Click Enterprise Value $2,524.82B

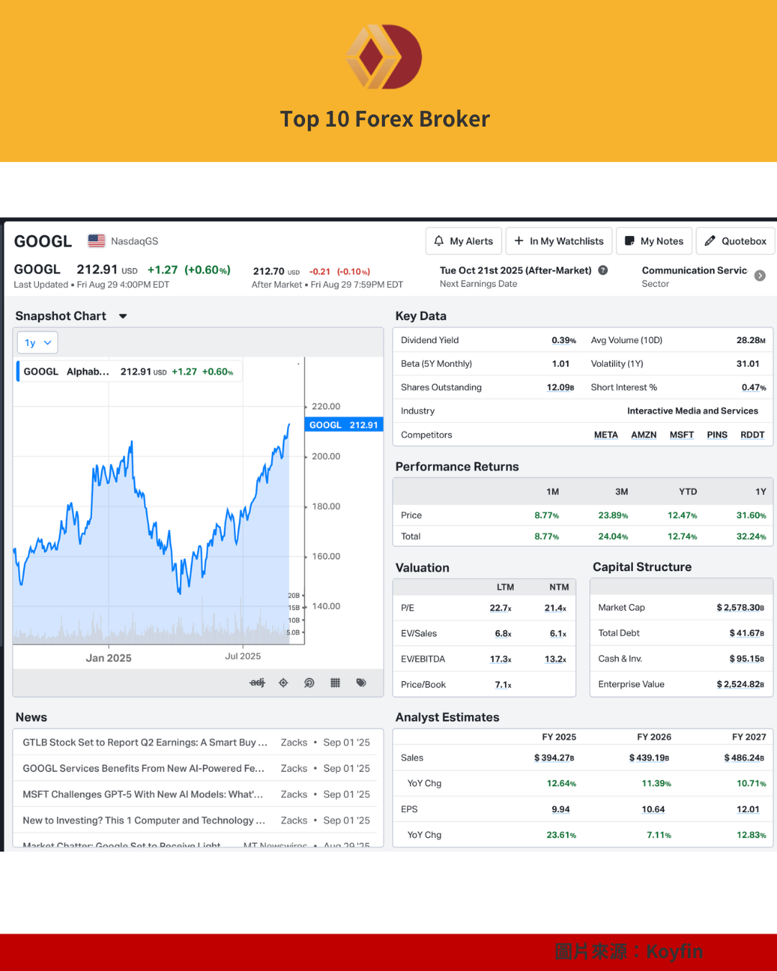click(x=740, y=684)
